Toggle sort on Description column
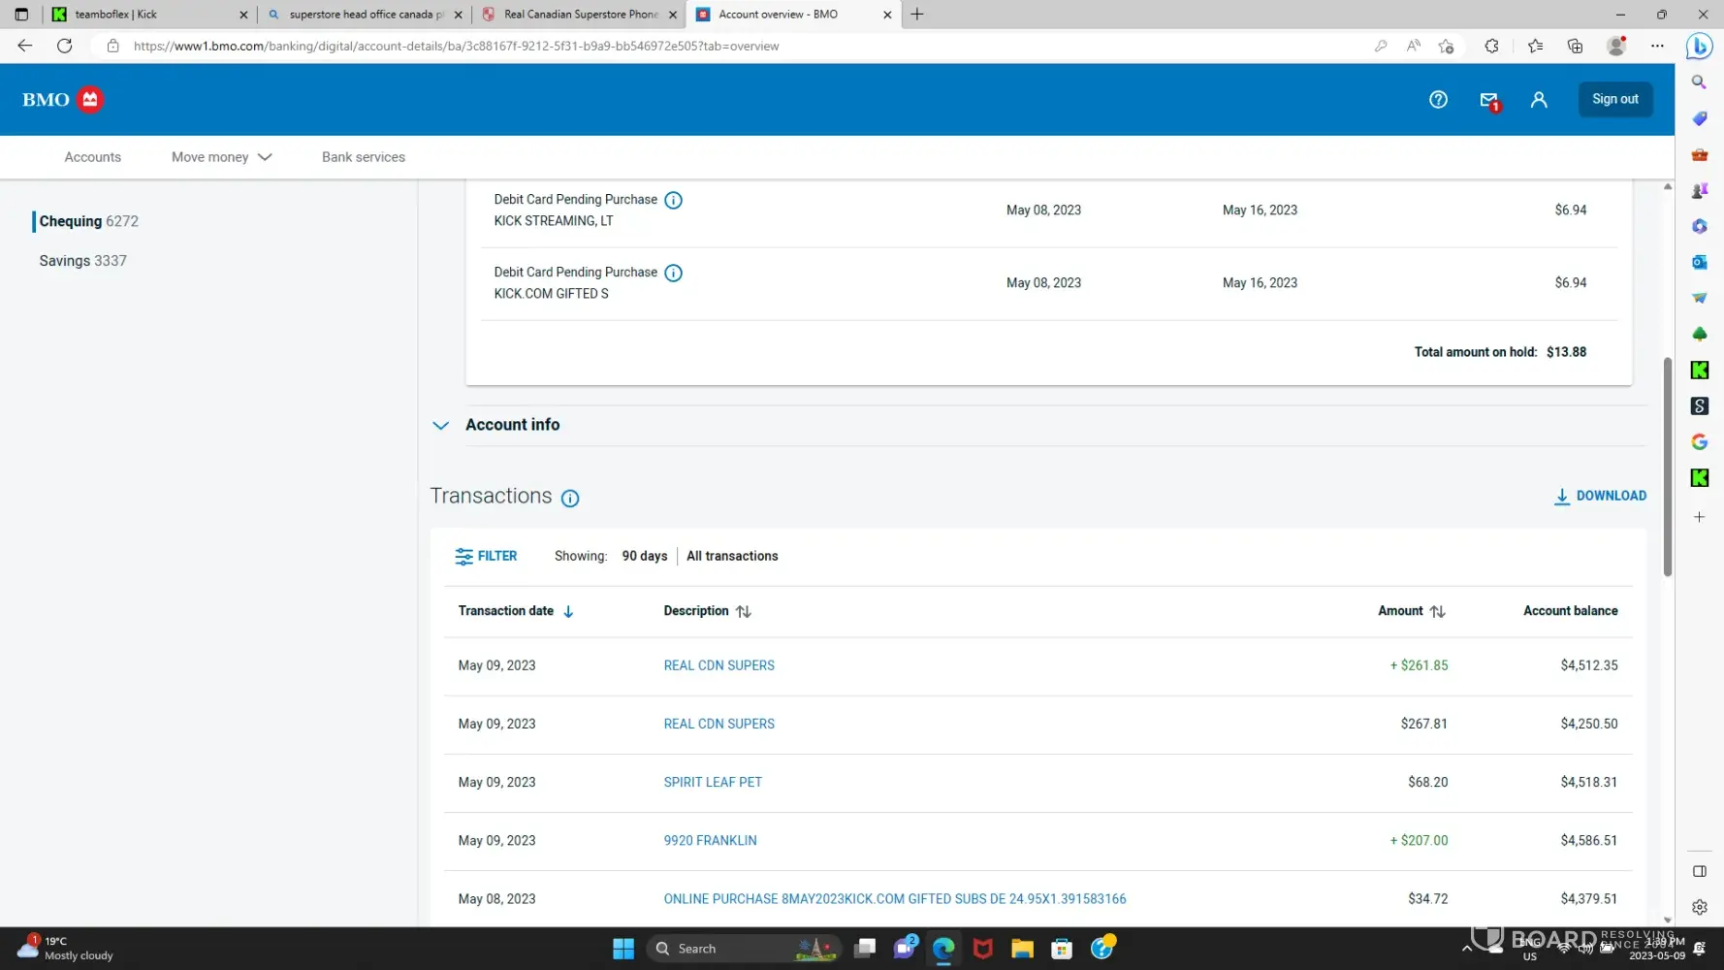This screenshot has height=970, width=1724. tap(743, 611)
